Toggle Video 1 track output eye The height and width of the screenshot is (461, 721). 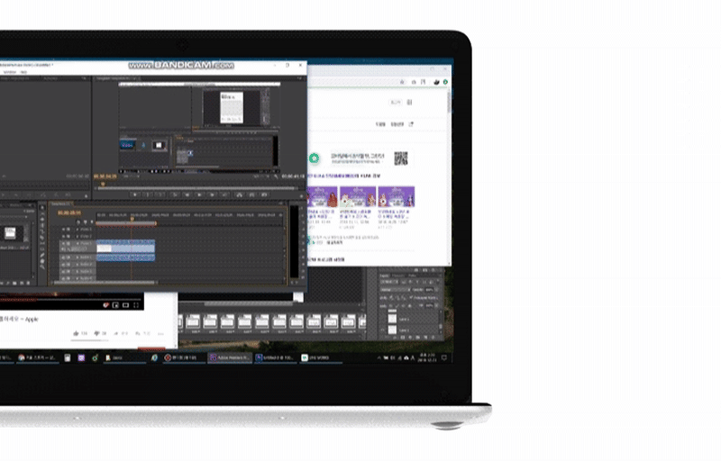[x=64, y=244]
